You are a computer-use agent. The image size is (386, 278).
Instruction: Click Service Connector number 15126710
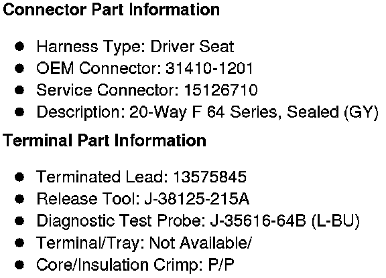(x=221, y=90)
